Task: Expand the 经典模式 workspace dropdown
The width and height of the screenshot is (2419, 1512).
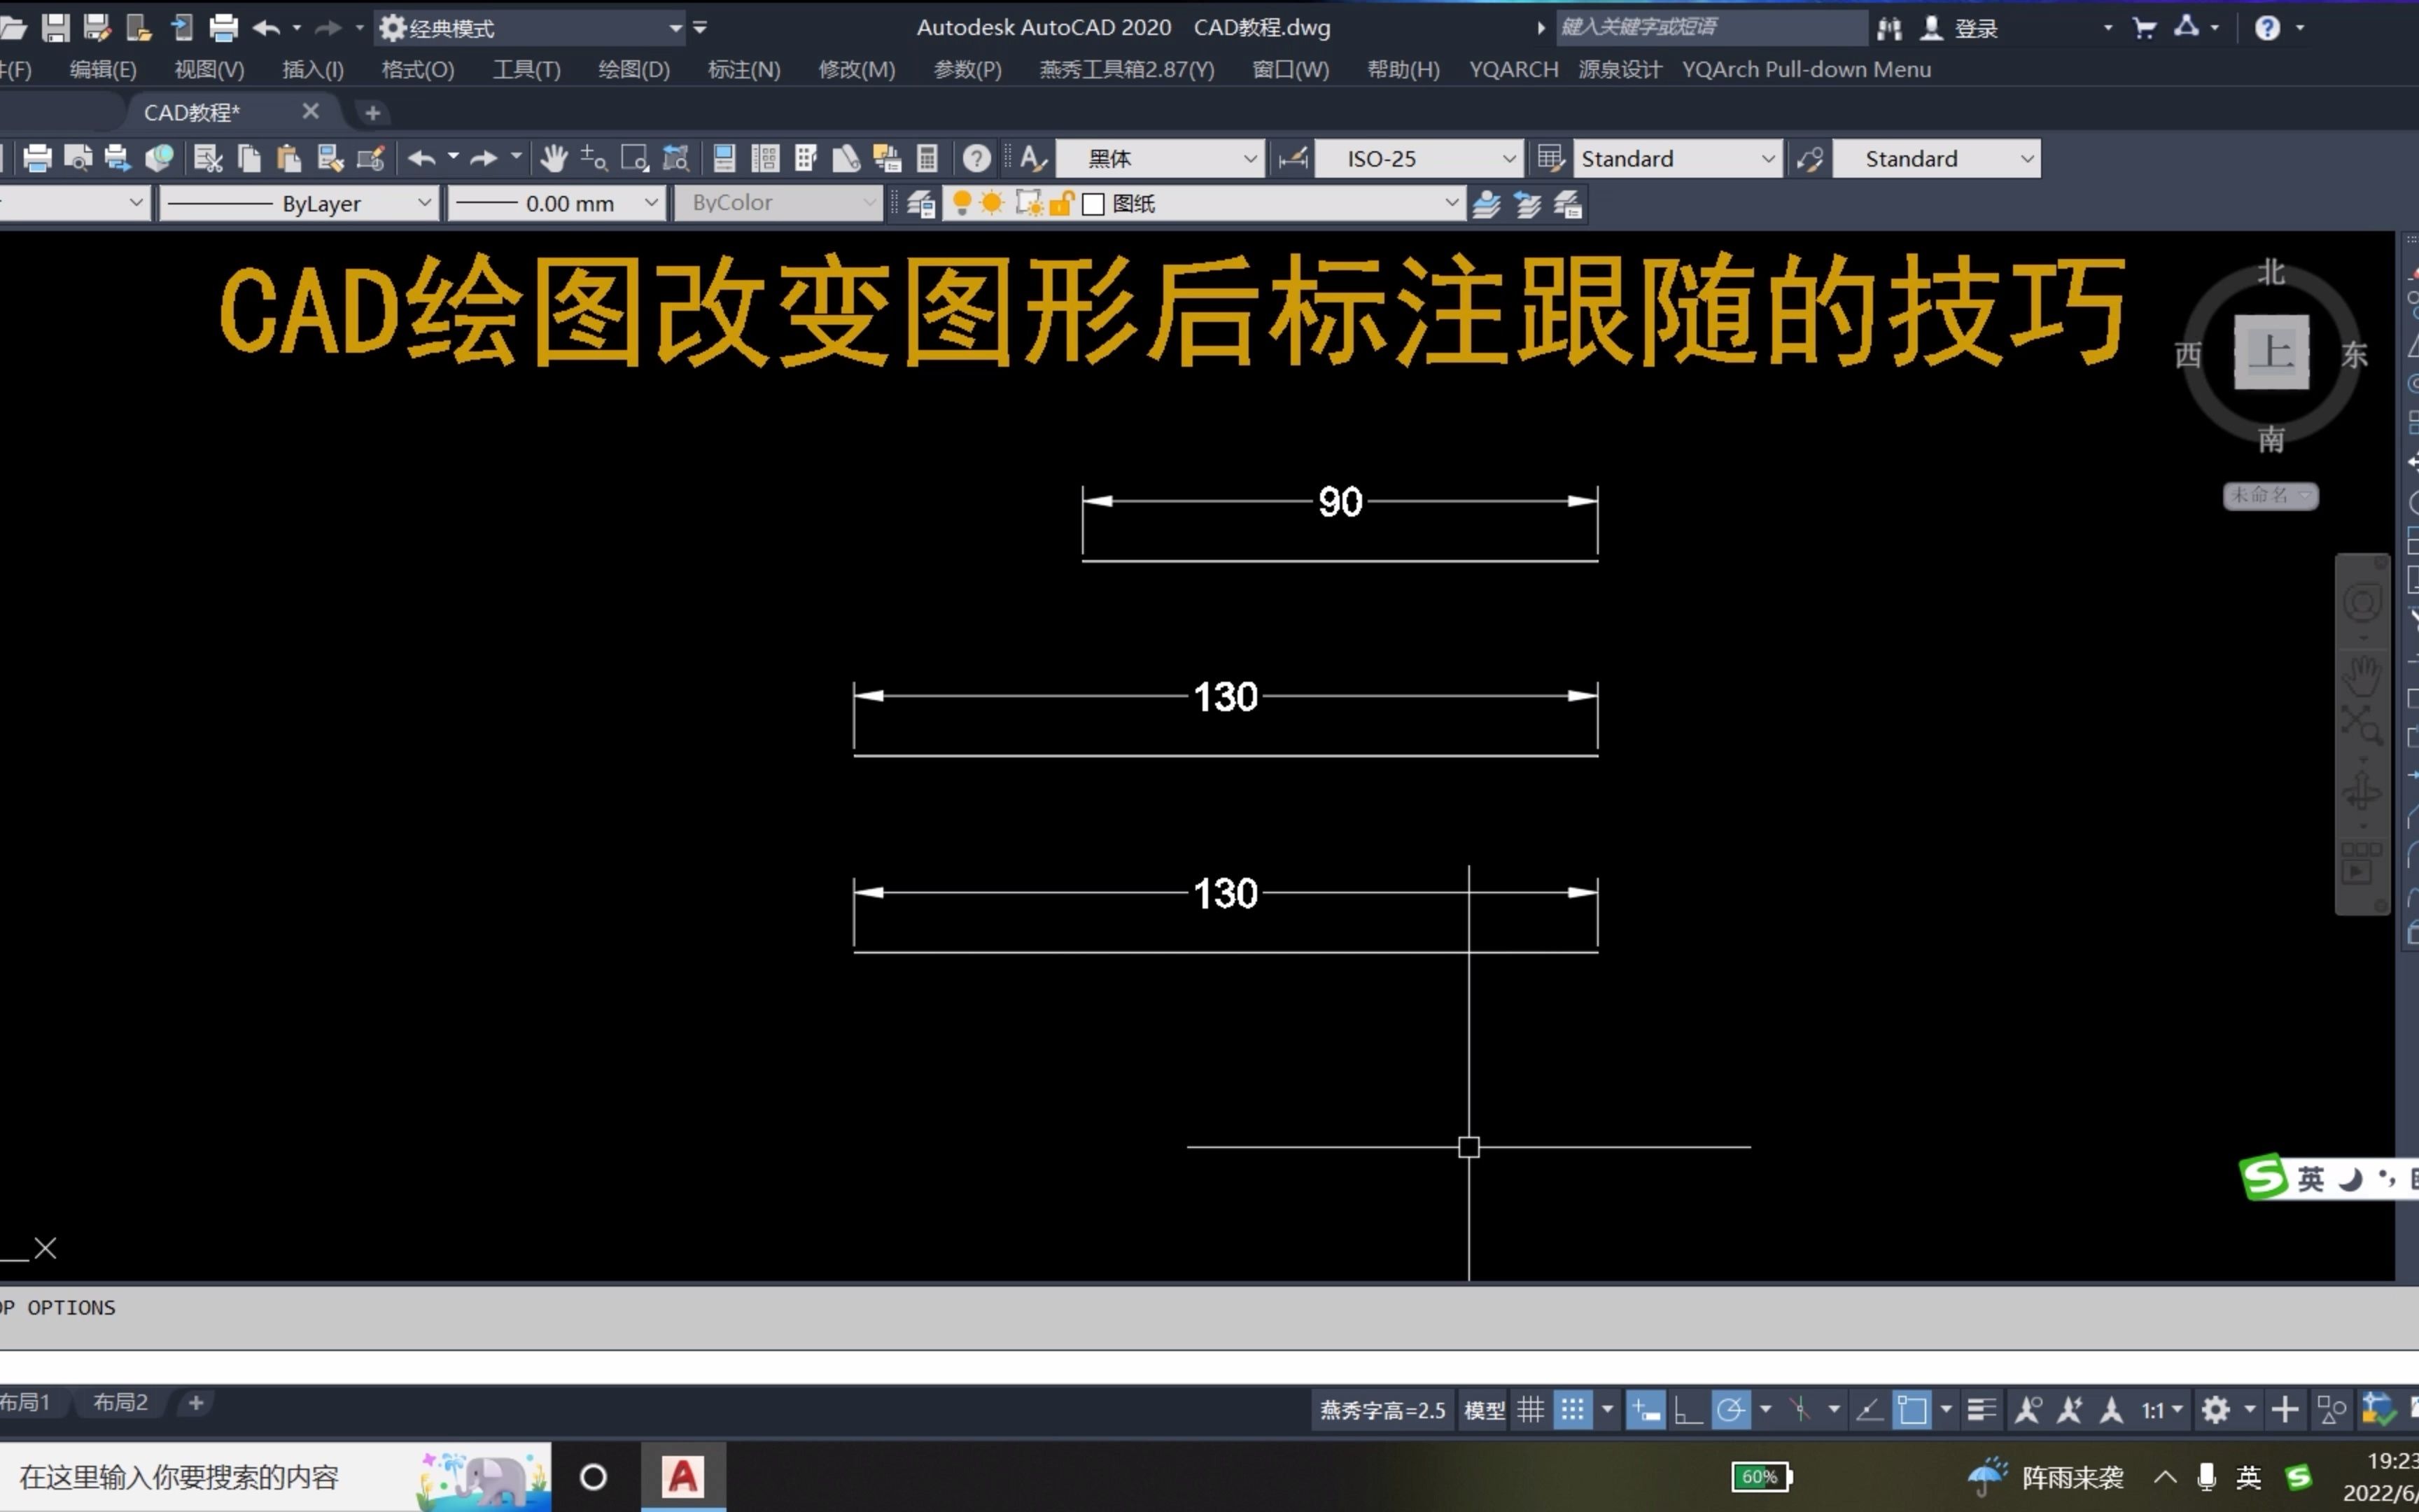Action: tap(675, 28)
